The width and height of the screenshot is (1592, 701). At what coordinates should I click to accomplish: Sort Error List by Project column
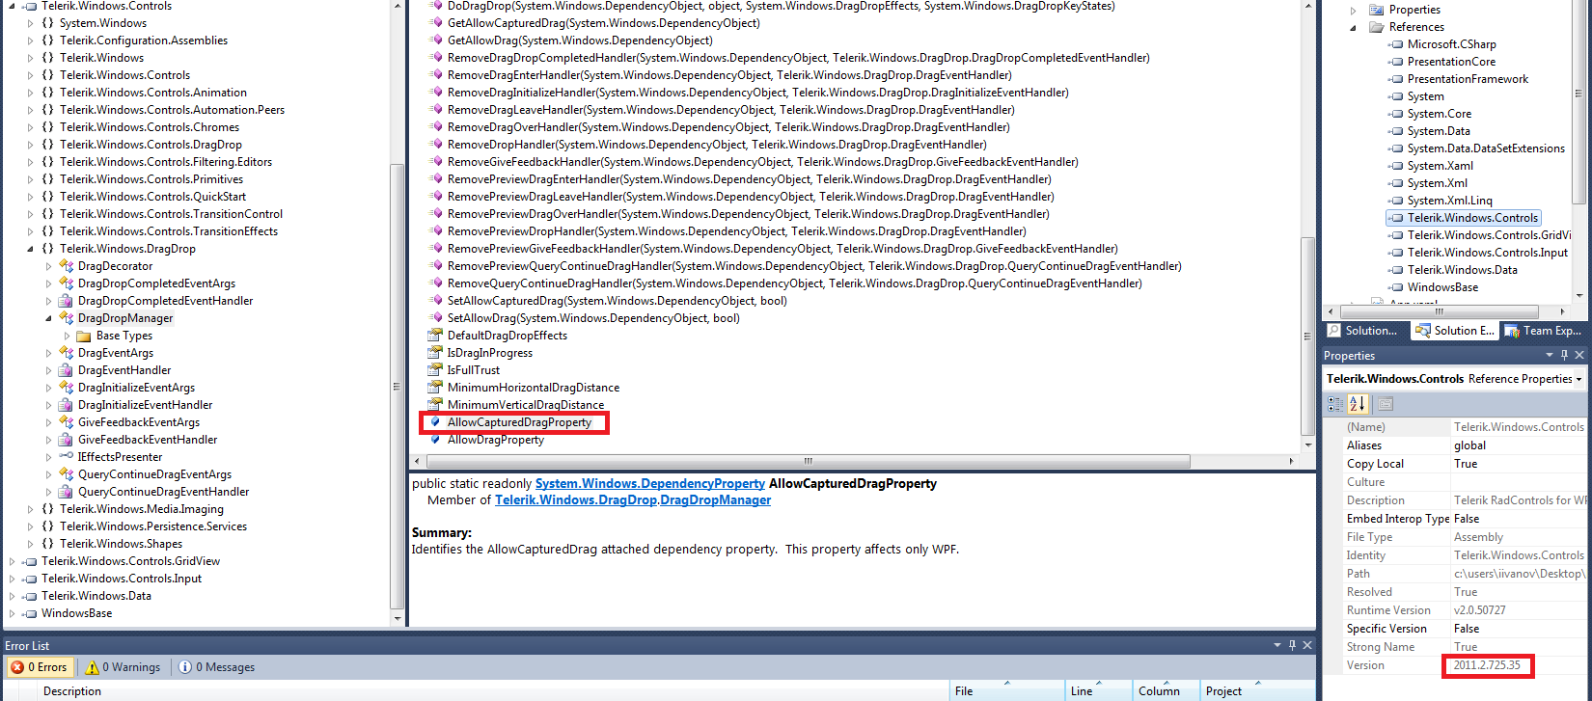(x=1257, y=690)
